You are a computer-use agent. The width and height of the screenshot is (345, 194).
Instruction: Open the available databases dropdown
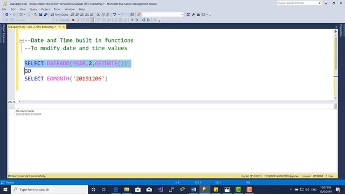pos(50,20)
